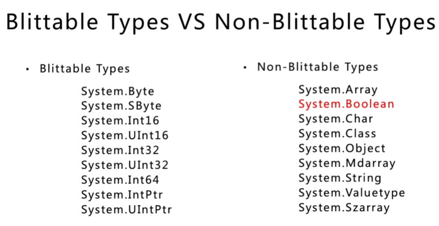Select the red System.Boolean text

346,104
